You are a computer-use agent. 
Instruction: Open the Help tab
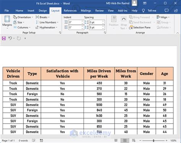pos(134,11)
